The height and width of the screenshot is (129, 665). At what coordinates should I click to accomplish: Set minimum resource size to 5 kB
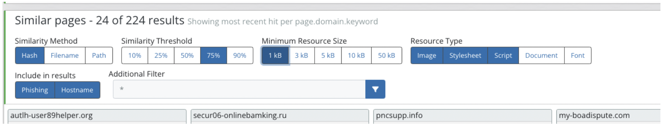click(328, 55)
